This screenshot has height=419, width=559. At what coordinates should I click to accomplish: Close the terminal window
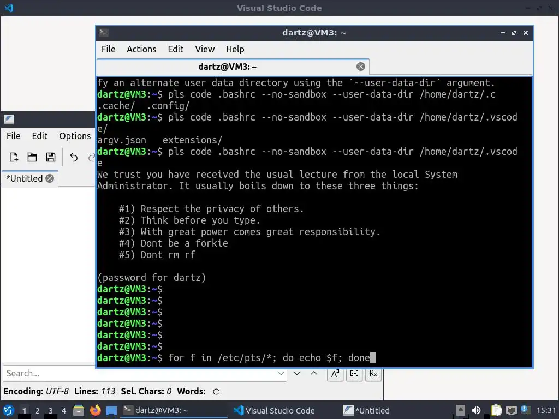pos(526,33)
